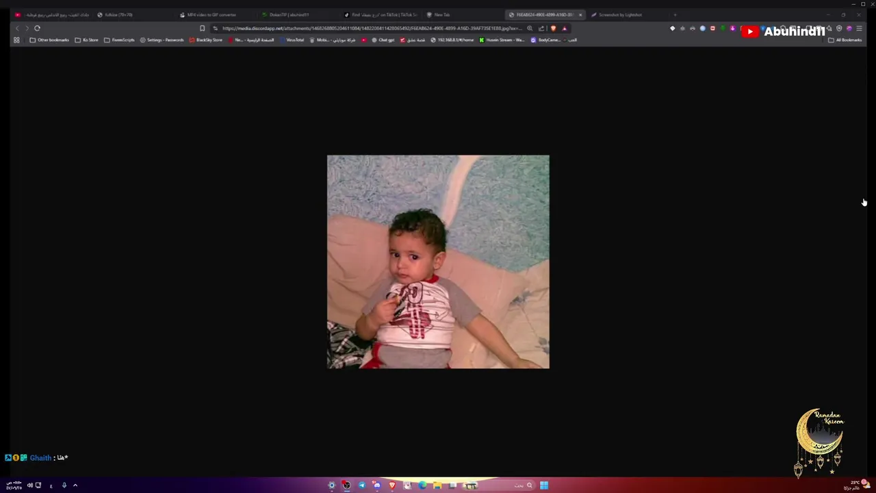
Task: Open the Chat gpt bookmark
Action: [x=383, y=40]
